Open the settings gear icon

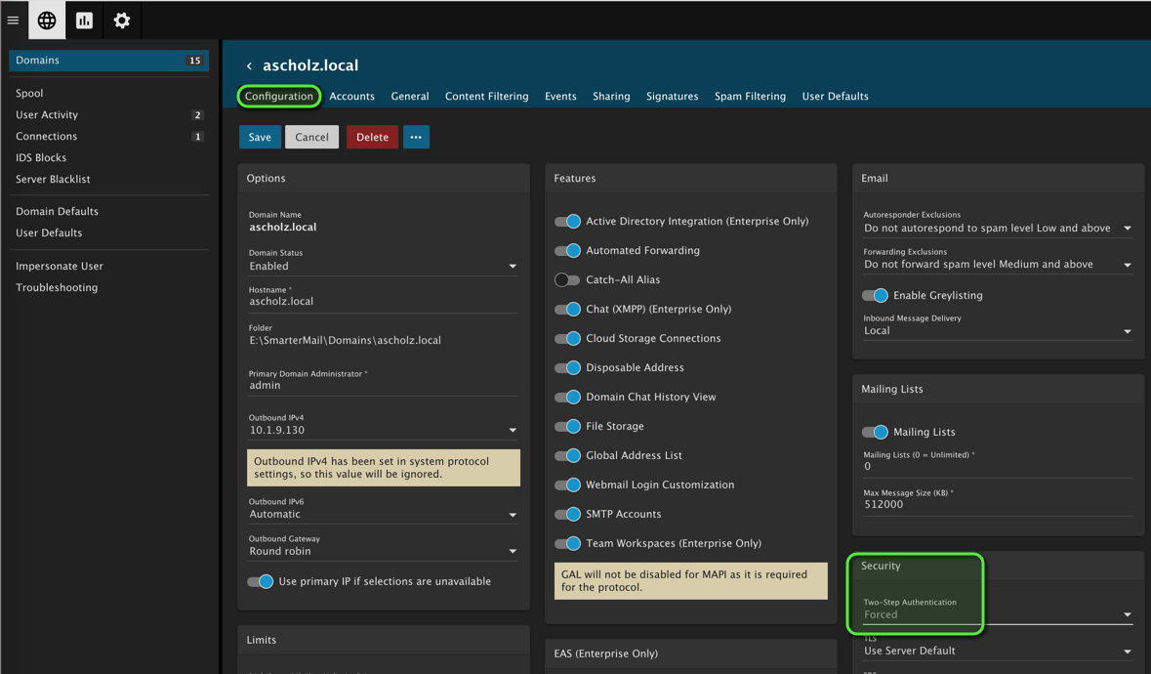pos(122,21)
